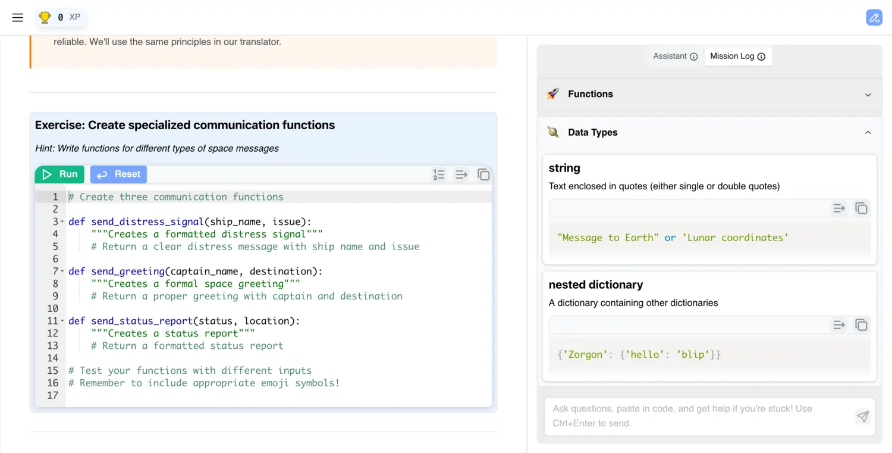This screenshot has width=892, height=453.
Task: Send the nested dictionary example to the editor
Action: click(838, 325)
